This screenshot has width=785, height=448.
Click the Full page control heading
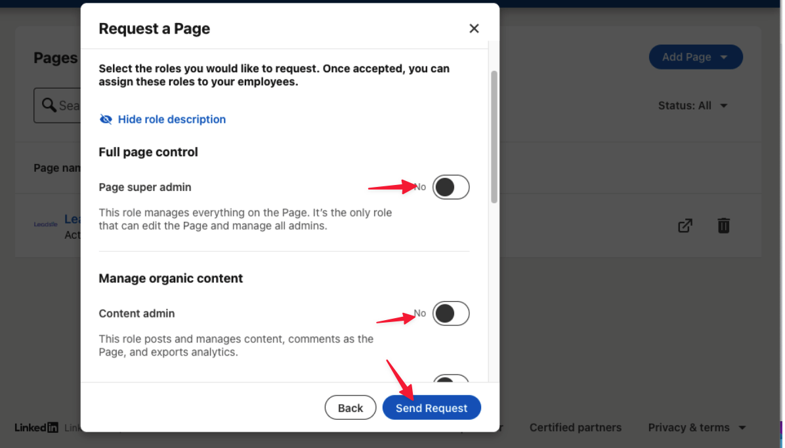pos(149,152)
